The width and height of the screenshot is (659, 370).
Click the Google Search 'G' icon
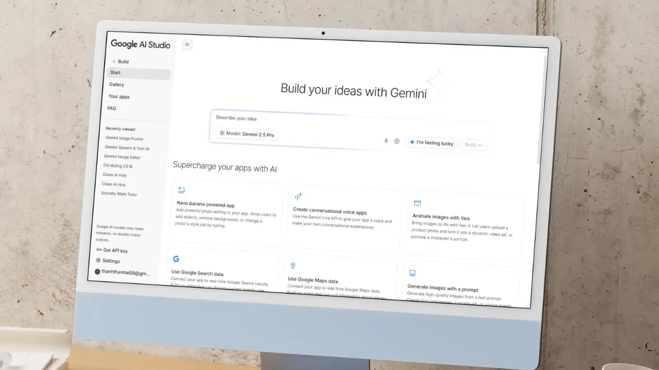[x=177, y=258]
